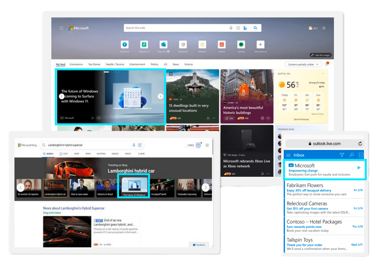The height and width of the screenshot is (264, 375).
Task: Click the compose icon in Outlook inbox header
Action: (x=361, y=155)
